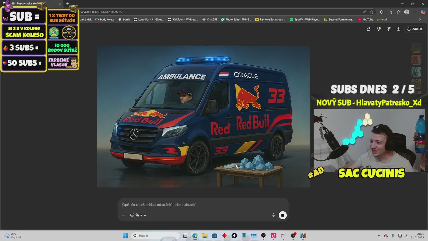Open the botrix bookmark
Image resolution: width=428 pixels, height=241 pixels.
coord(124,20)
